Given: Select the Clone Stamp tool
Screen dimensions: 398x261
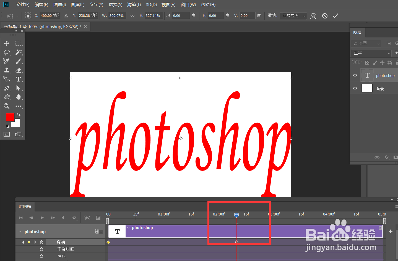Looking at the screenshot, I should (x=7, y=70).
